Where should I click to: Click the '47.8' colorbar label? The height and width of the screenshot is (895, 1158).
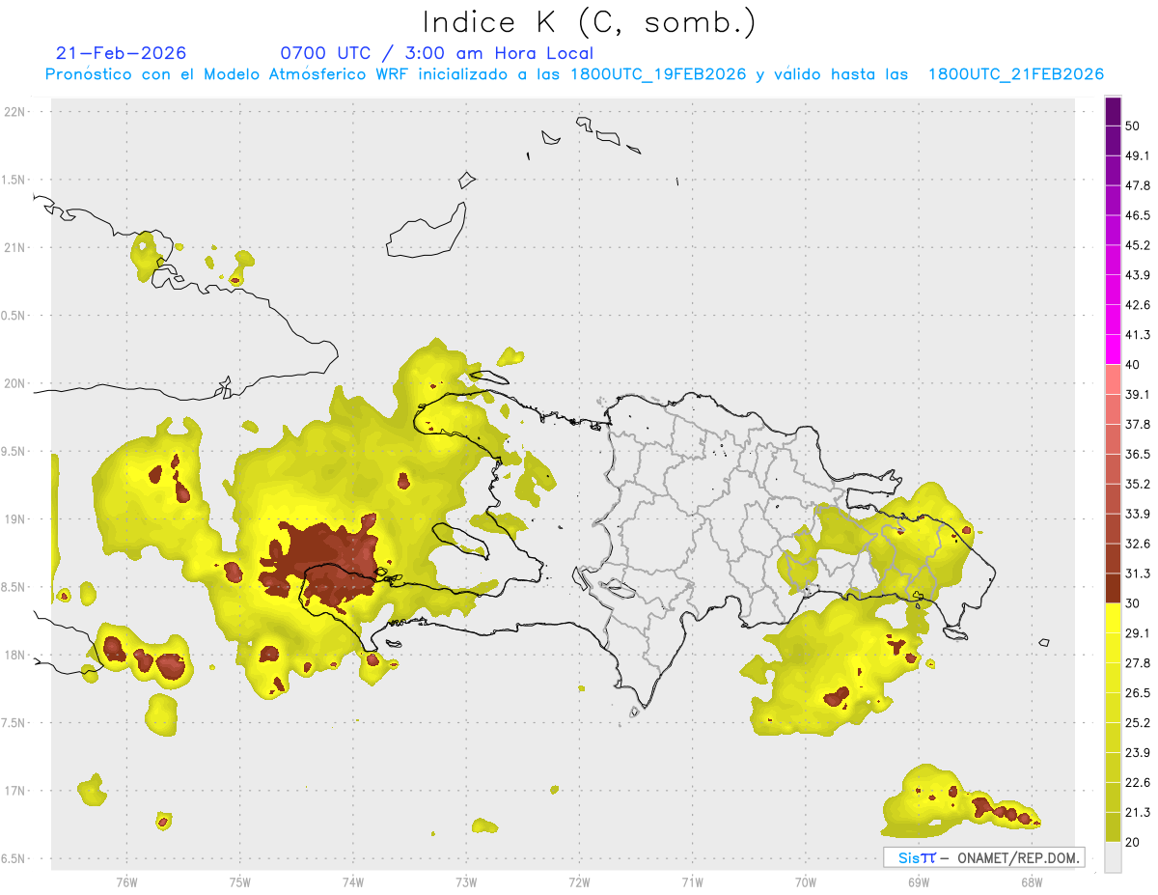pos(1138,185)
